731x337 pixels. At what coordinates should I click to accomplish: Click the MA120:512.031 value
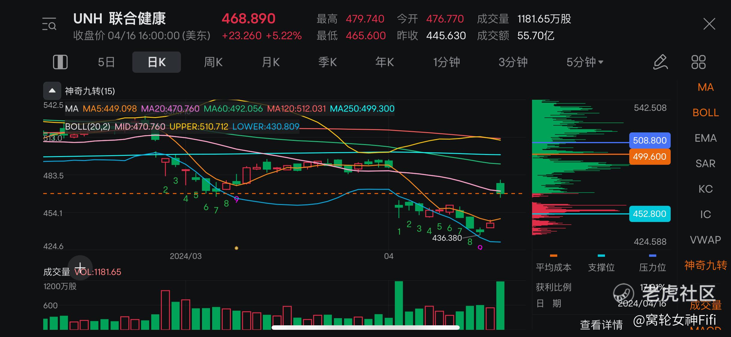coord(296,108)
